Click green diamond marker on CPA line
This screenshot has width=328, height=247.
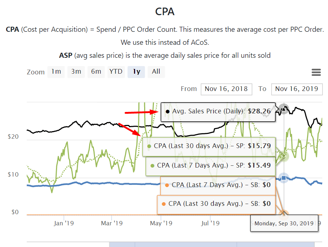(284, 156)
